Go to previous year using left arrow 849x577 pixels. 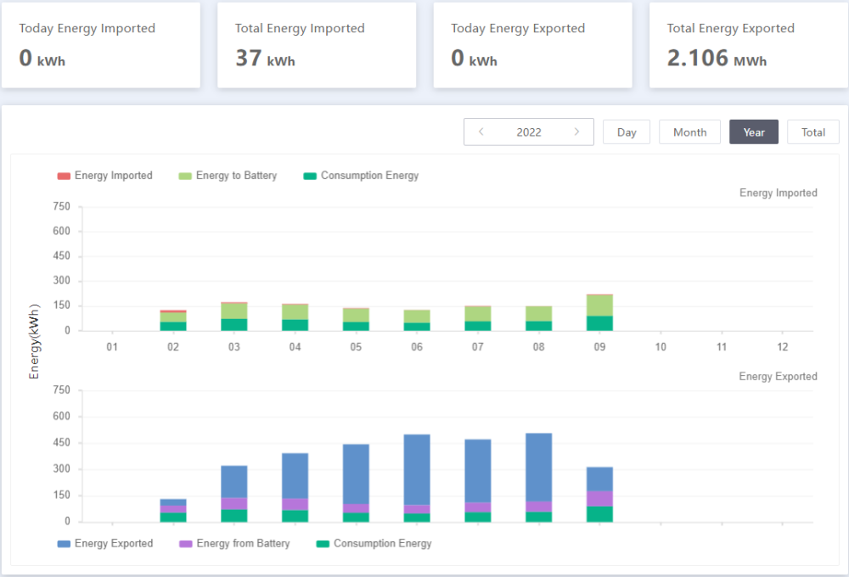[481, 132]
